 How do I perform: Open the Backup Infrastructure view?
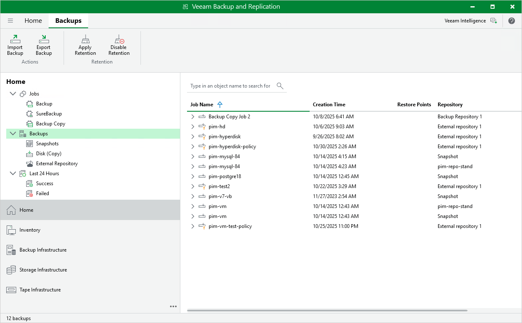[90, 250]
